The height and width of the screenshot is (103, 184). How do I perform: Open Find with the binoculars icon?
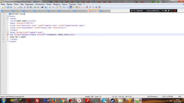pos(42,7)
